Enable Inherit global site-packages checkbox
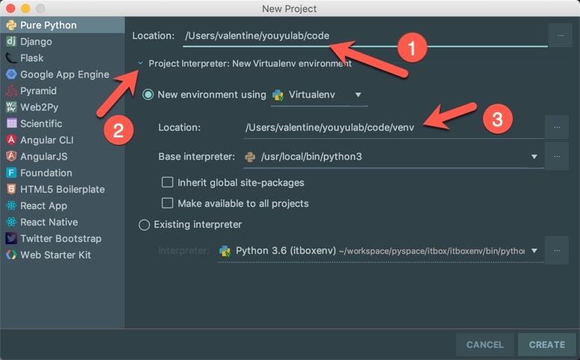The width and height of the screenshot is (580, 360). [x=168, y=182]
